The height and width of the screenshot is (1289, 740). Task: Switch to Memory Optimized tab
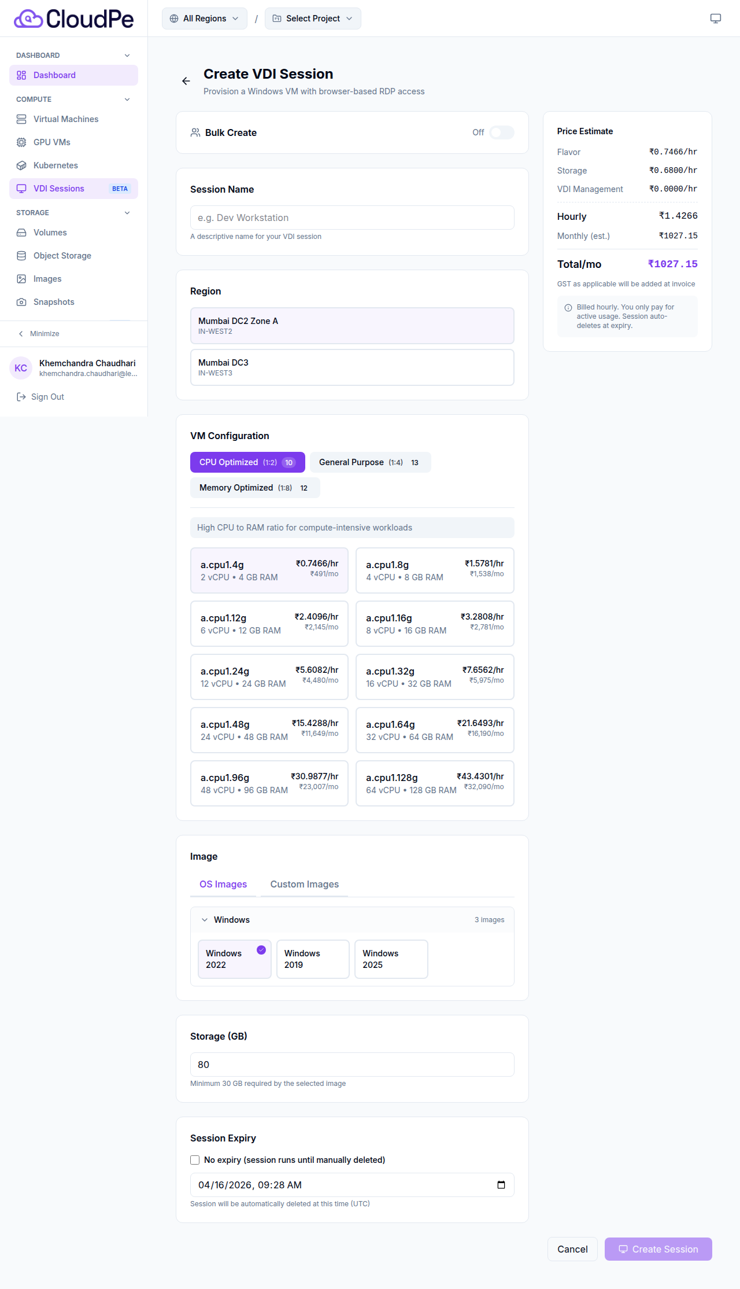255,488
